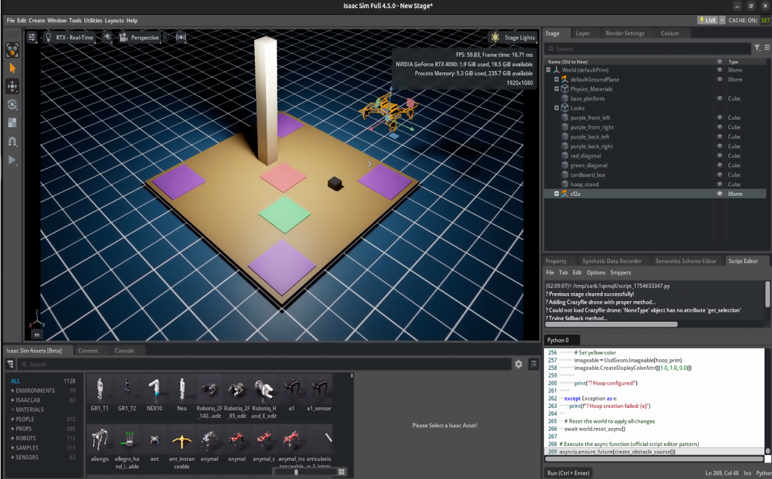Switch to the Cesium tab
The image size is (772, 479).
(x=671, y=33)
